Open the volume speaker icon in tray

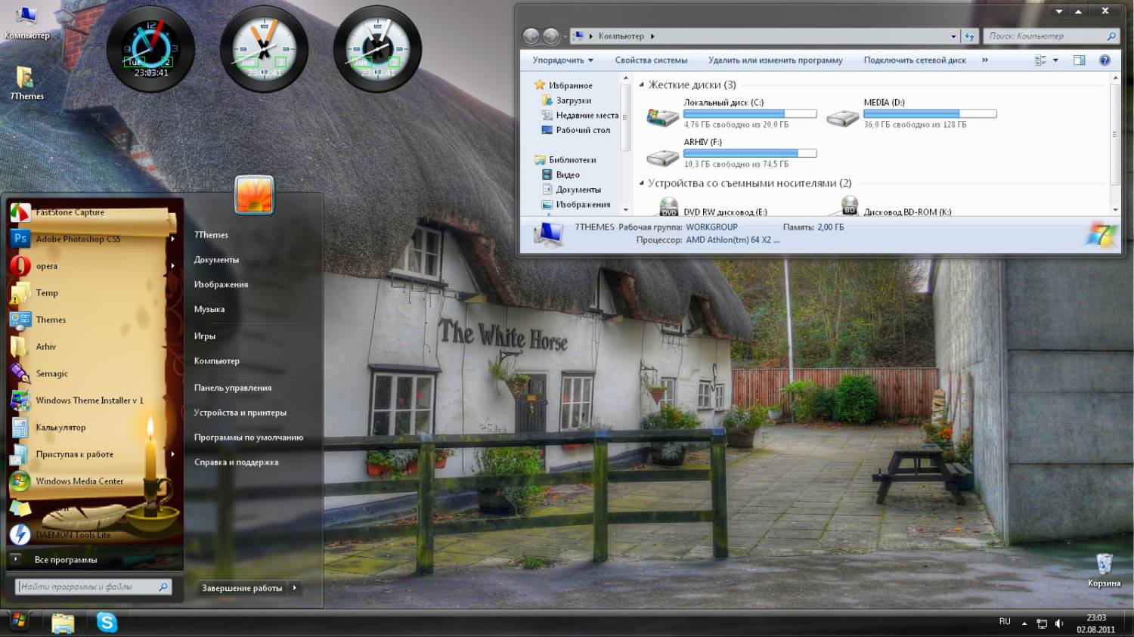tap(1059, 623)
